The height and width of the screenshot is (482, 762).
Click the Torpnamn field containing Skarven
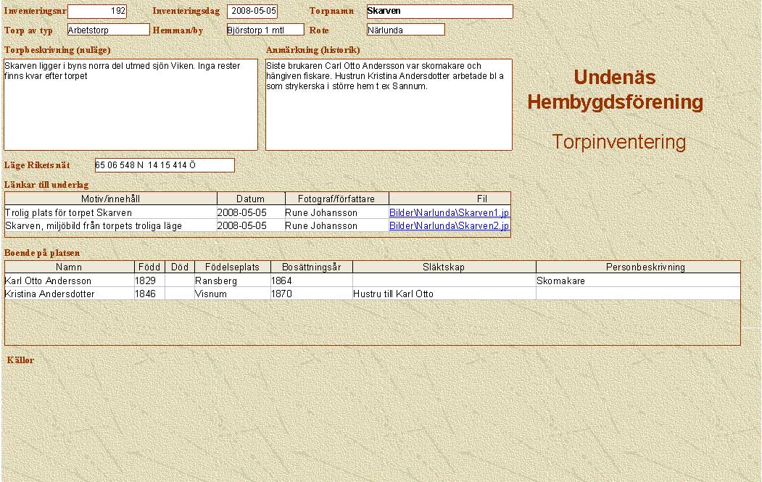[439, 12]
